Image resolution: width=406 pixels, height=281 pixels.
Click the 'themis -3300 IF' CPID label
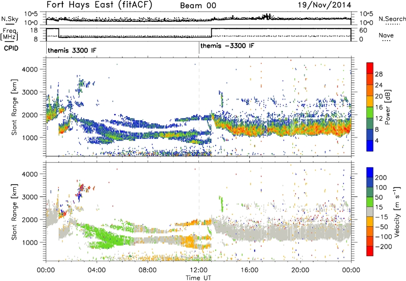point(227,46)
